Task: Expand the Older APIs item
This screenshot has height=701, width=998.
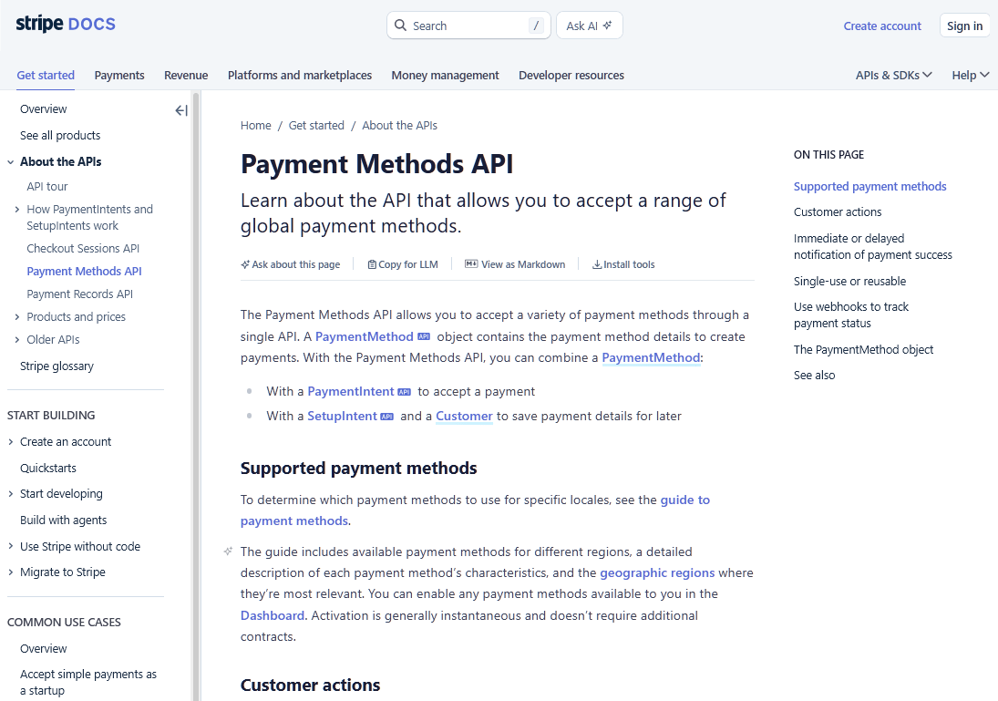Action: click(x=17, y=340)
